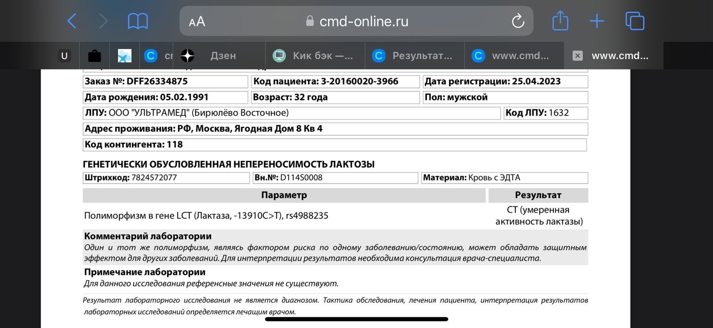
Task: Go back to the previous page
Action: pyautogui.click(x=72, y=21)
